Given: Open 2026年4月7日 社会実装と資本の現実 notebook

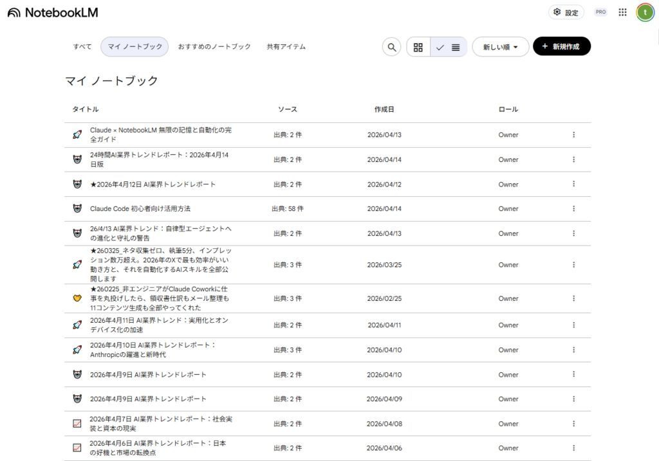Looking at the screenshot, I should click(x=160, y=424).
